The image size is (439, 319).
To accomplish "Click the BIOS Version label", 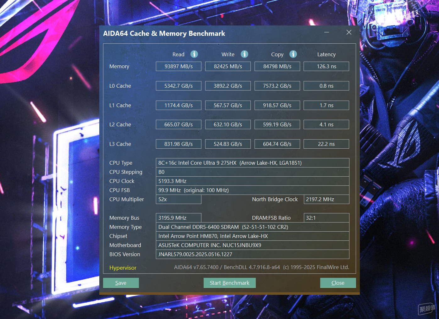I will [x=125, y=254].
